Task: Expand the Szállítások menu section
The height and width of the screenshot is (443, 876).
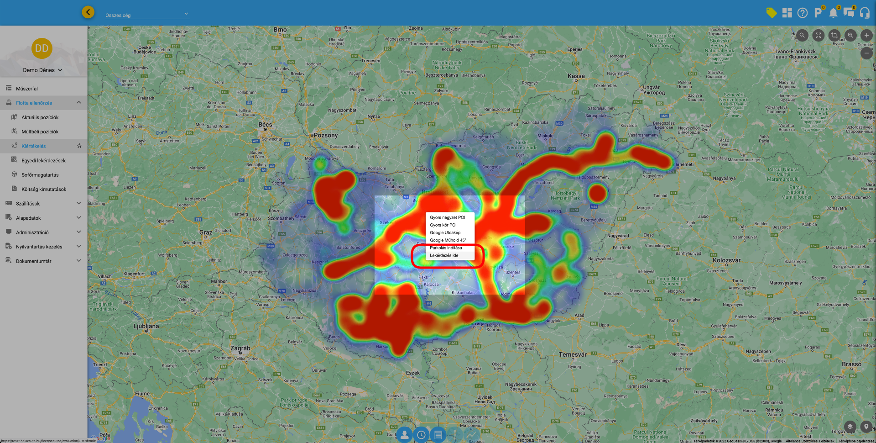Action: [43, 203]
